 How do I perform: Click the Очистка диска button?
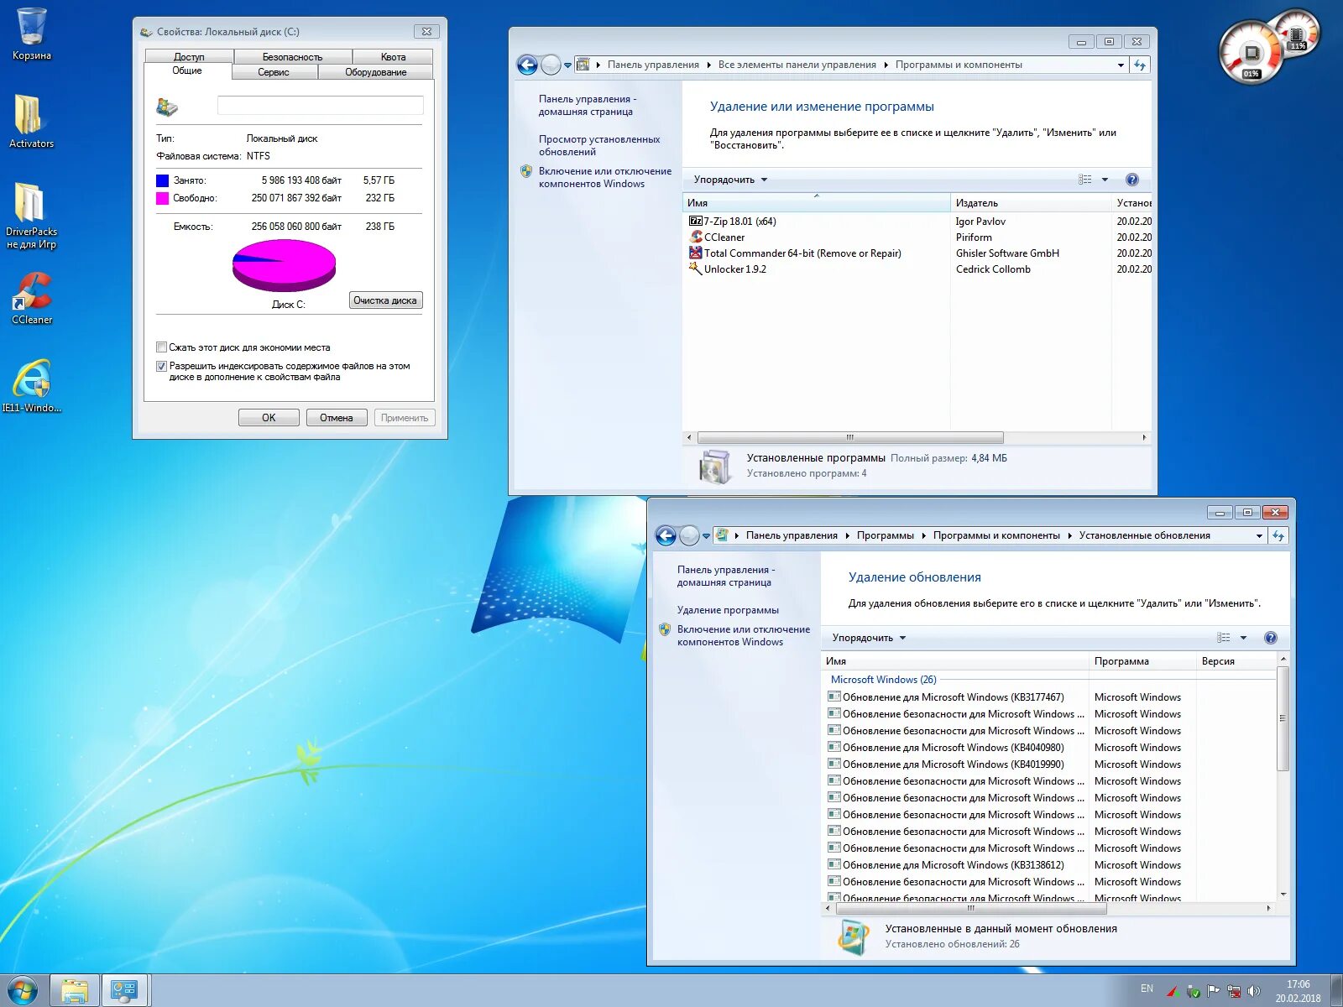tap(385, 300)
